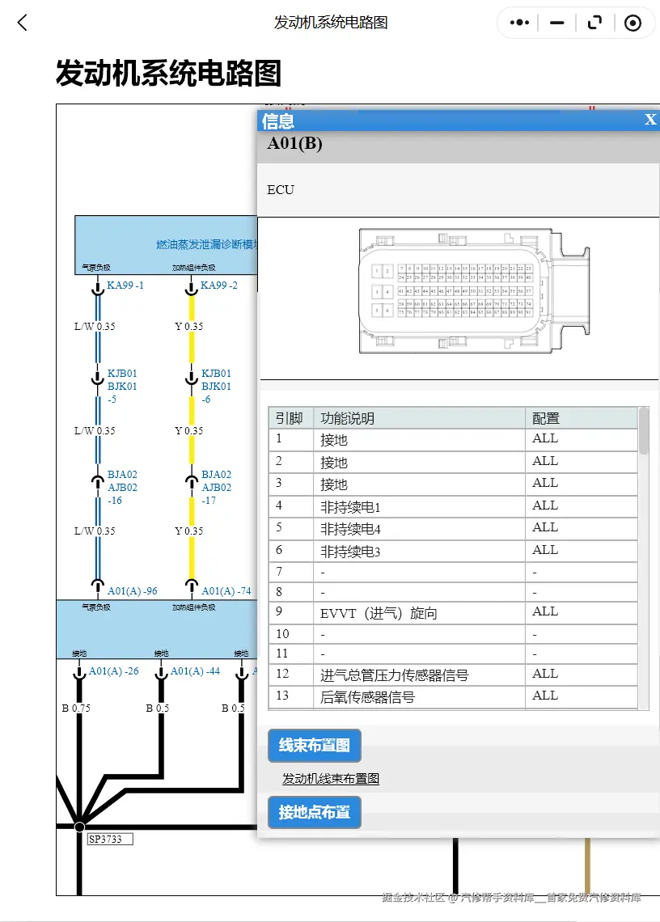Click the 信息 popup title bar label
660x922 pixels.
click(277, 121)
